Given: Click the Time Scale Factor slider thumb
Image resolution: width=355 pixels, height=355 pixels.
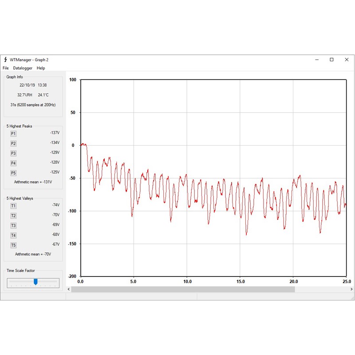Looking at the screenshot, I should point(35,282).
